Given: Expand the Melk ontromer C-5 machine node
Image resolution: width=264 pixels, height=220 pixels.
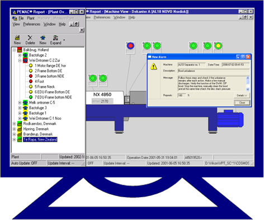Looking at the screenshot, I should click(x=20, y=102).
